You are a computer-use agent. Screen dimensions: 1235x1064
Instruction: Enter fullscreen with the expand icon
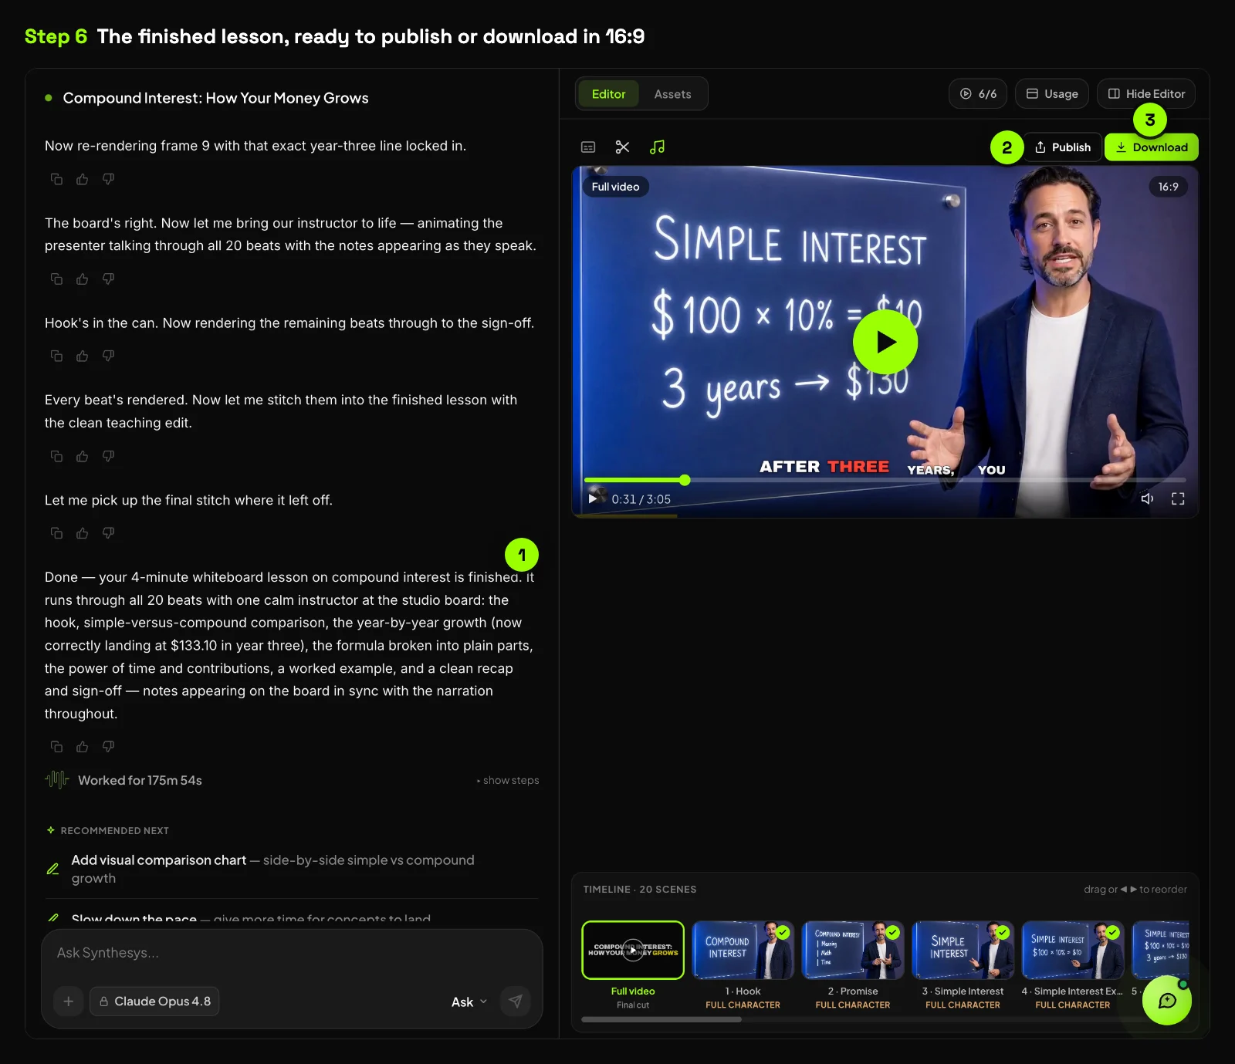1178,498
